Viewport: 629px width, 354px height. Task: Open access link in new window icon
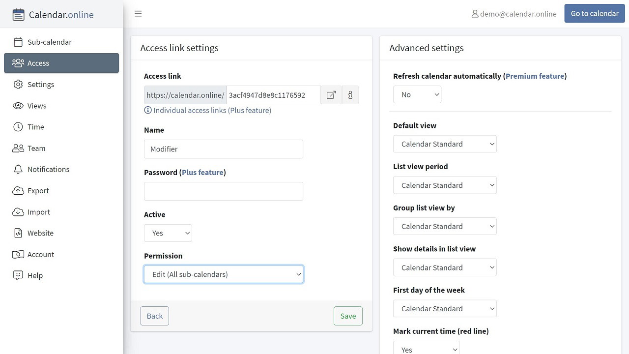tap(331, 95)
